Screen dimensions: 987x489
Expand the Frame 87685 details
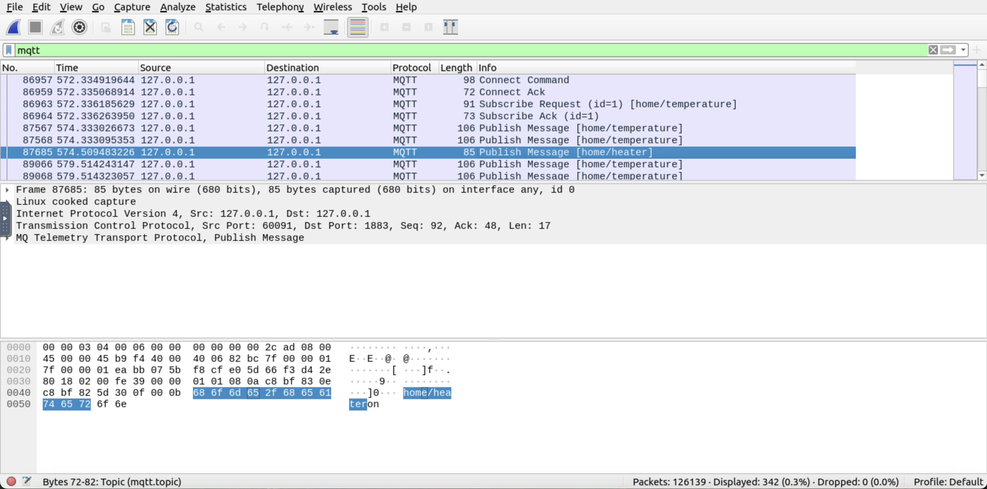[x=7, y=189]
